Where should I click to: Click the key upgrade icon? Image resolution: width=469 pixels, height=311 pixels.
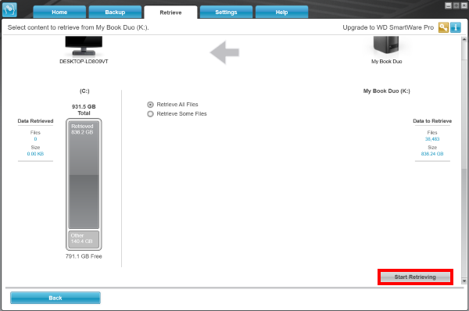point(443,27)
